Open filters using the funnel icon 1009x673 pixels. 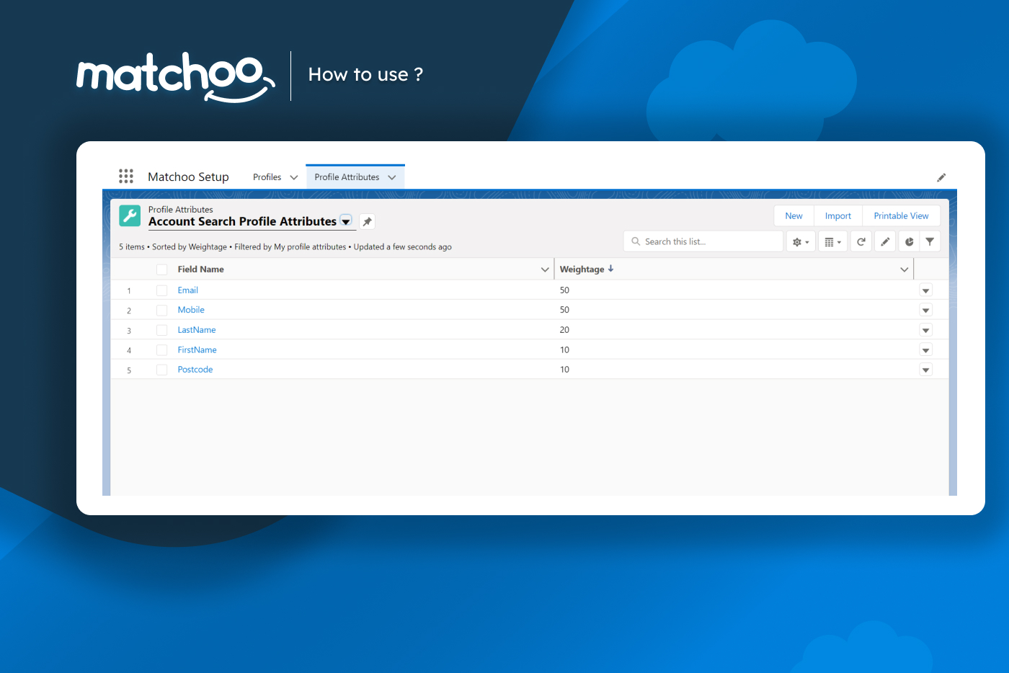point(930,241)
